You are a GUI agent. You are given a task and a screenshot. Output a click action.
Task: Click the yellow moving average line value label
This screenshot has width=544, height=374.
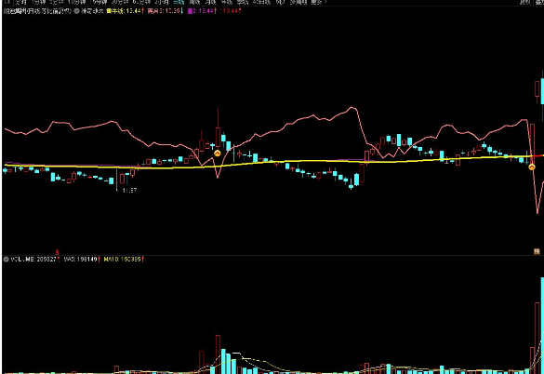point(124,11)
